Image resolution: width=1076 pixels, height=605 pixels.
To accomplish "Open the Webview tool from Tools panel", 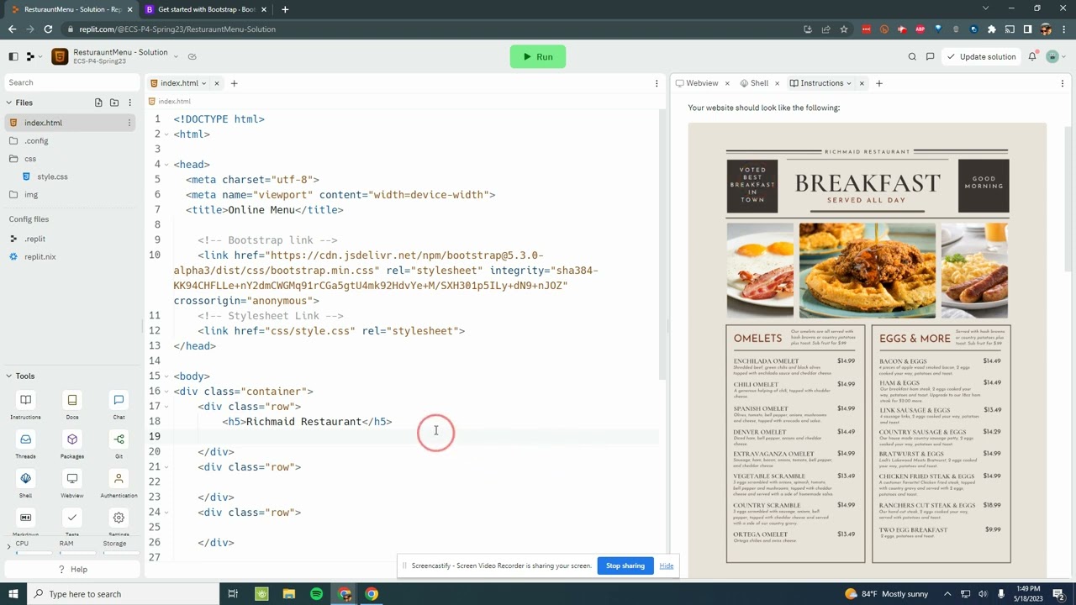I will 72,484.
